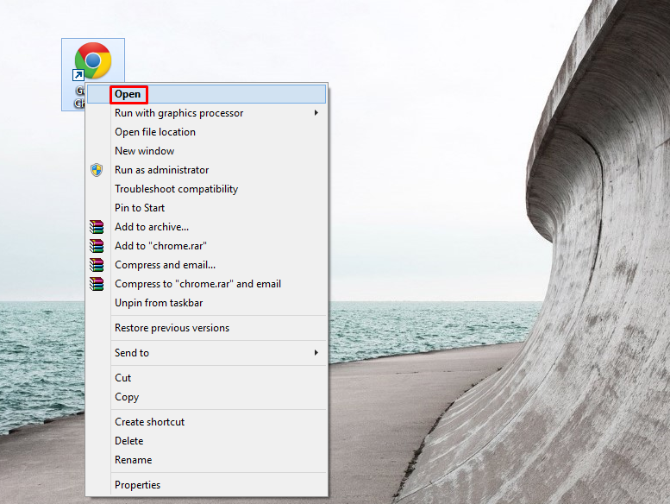Unpin from taskbar menu entry

tap(159, 303)
